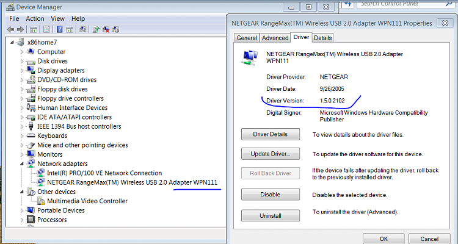Screen dimensions: 458x244
Task: Click Scan for hardware changes toolbar icon
Action: click(x=82, y=29)
